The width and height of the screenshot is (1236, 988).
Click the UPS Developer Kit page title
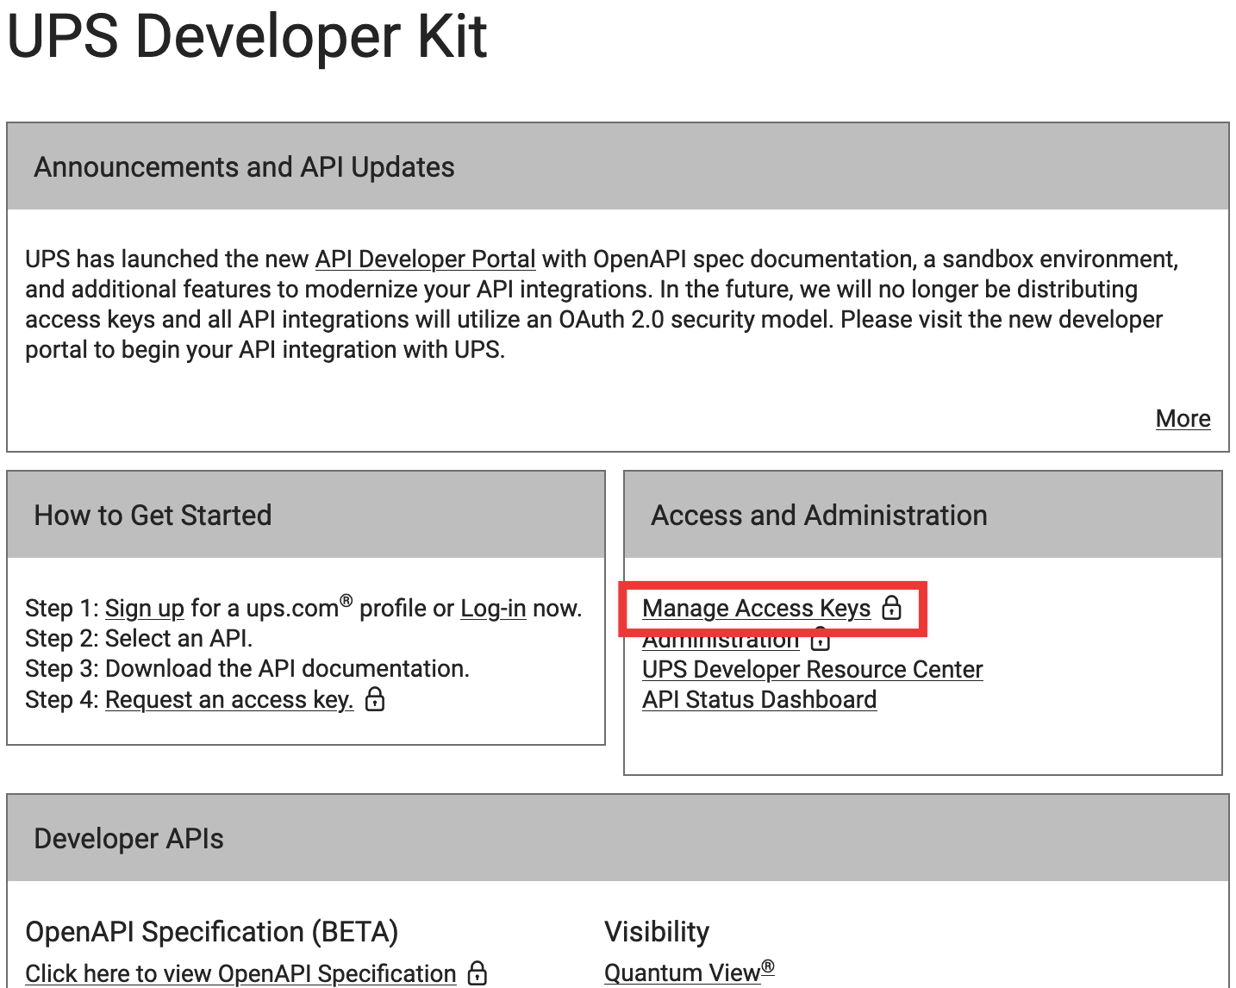coord(247,36)
